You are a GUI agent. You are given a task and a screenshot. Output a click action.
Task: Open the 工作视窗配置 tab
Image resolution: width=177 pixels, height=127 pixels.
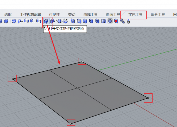pyautogui.click(x=30, y=15)
